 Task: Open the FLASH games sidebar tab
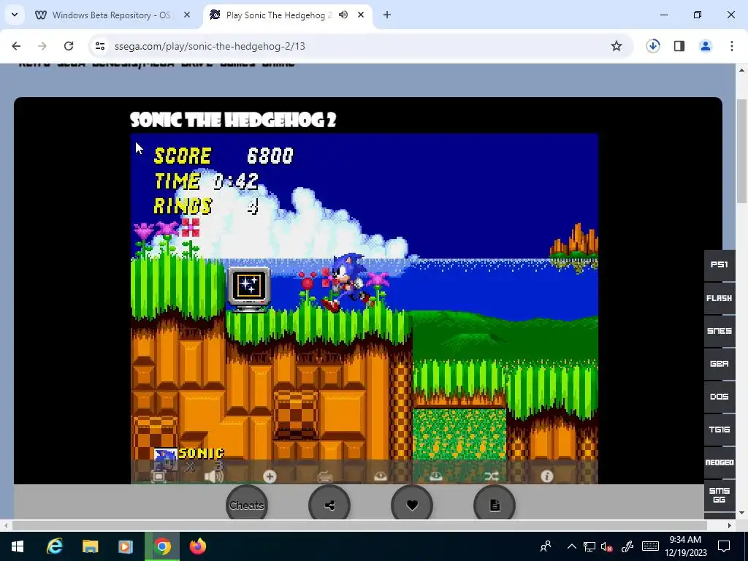720,298
